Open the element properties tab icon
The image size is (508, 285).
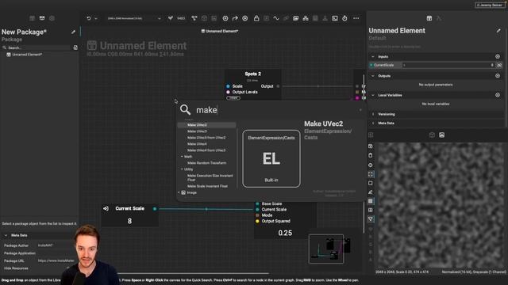click(x=429, y=18)
